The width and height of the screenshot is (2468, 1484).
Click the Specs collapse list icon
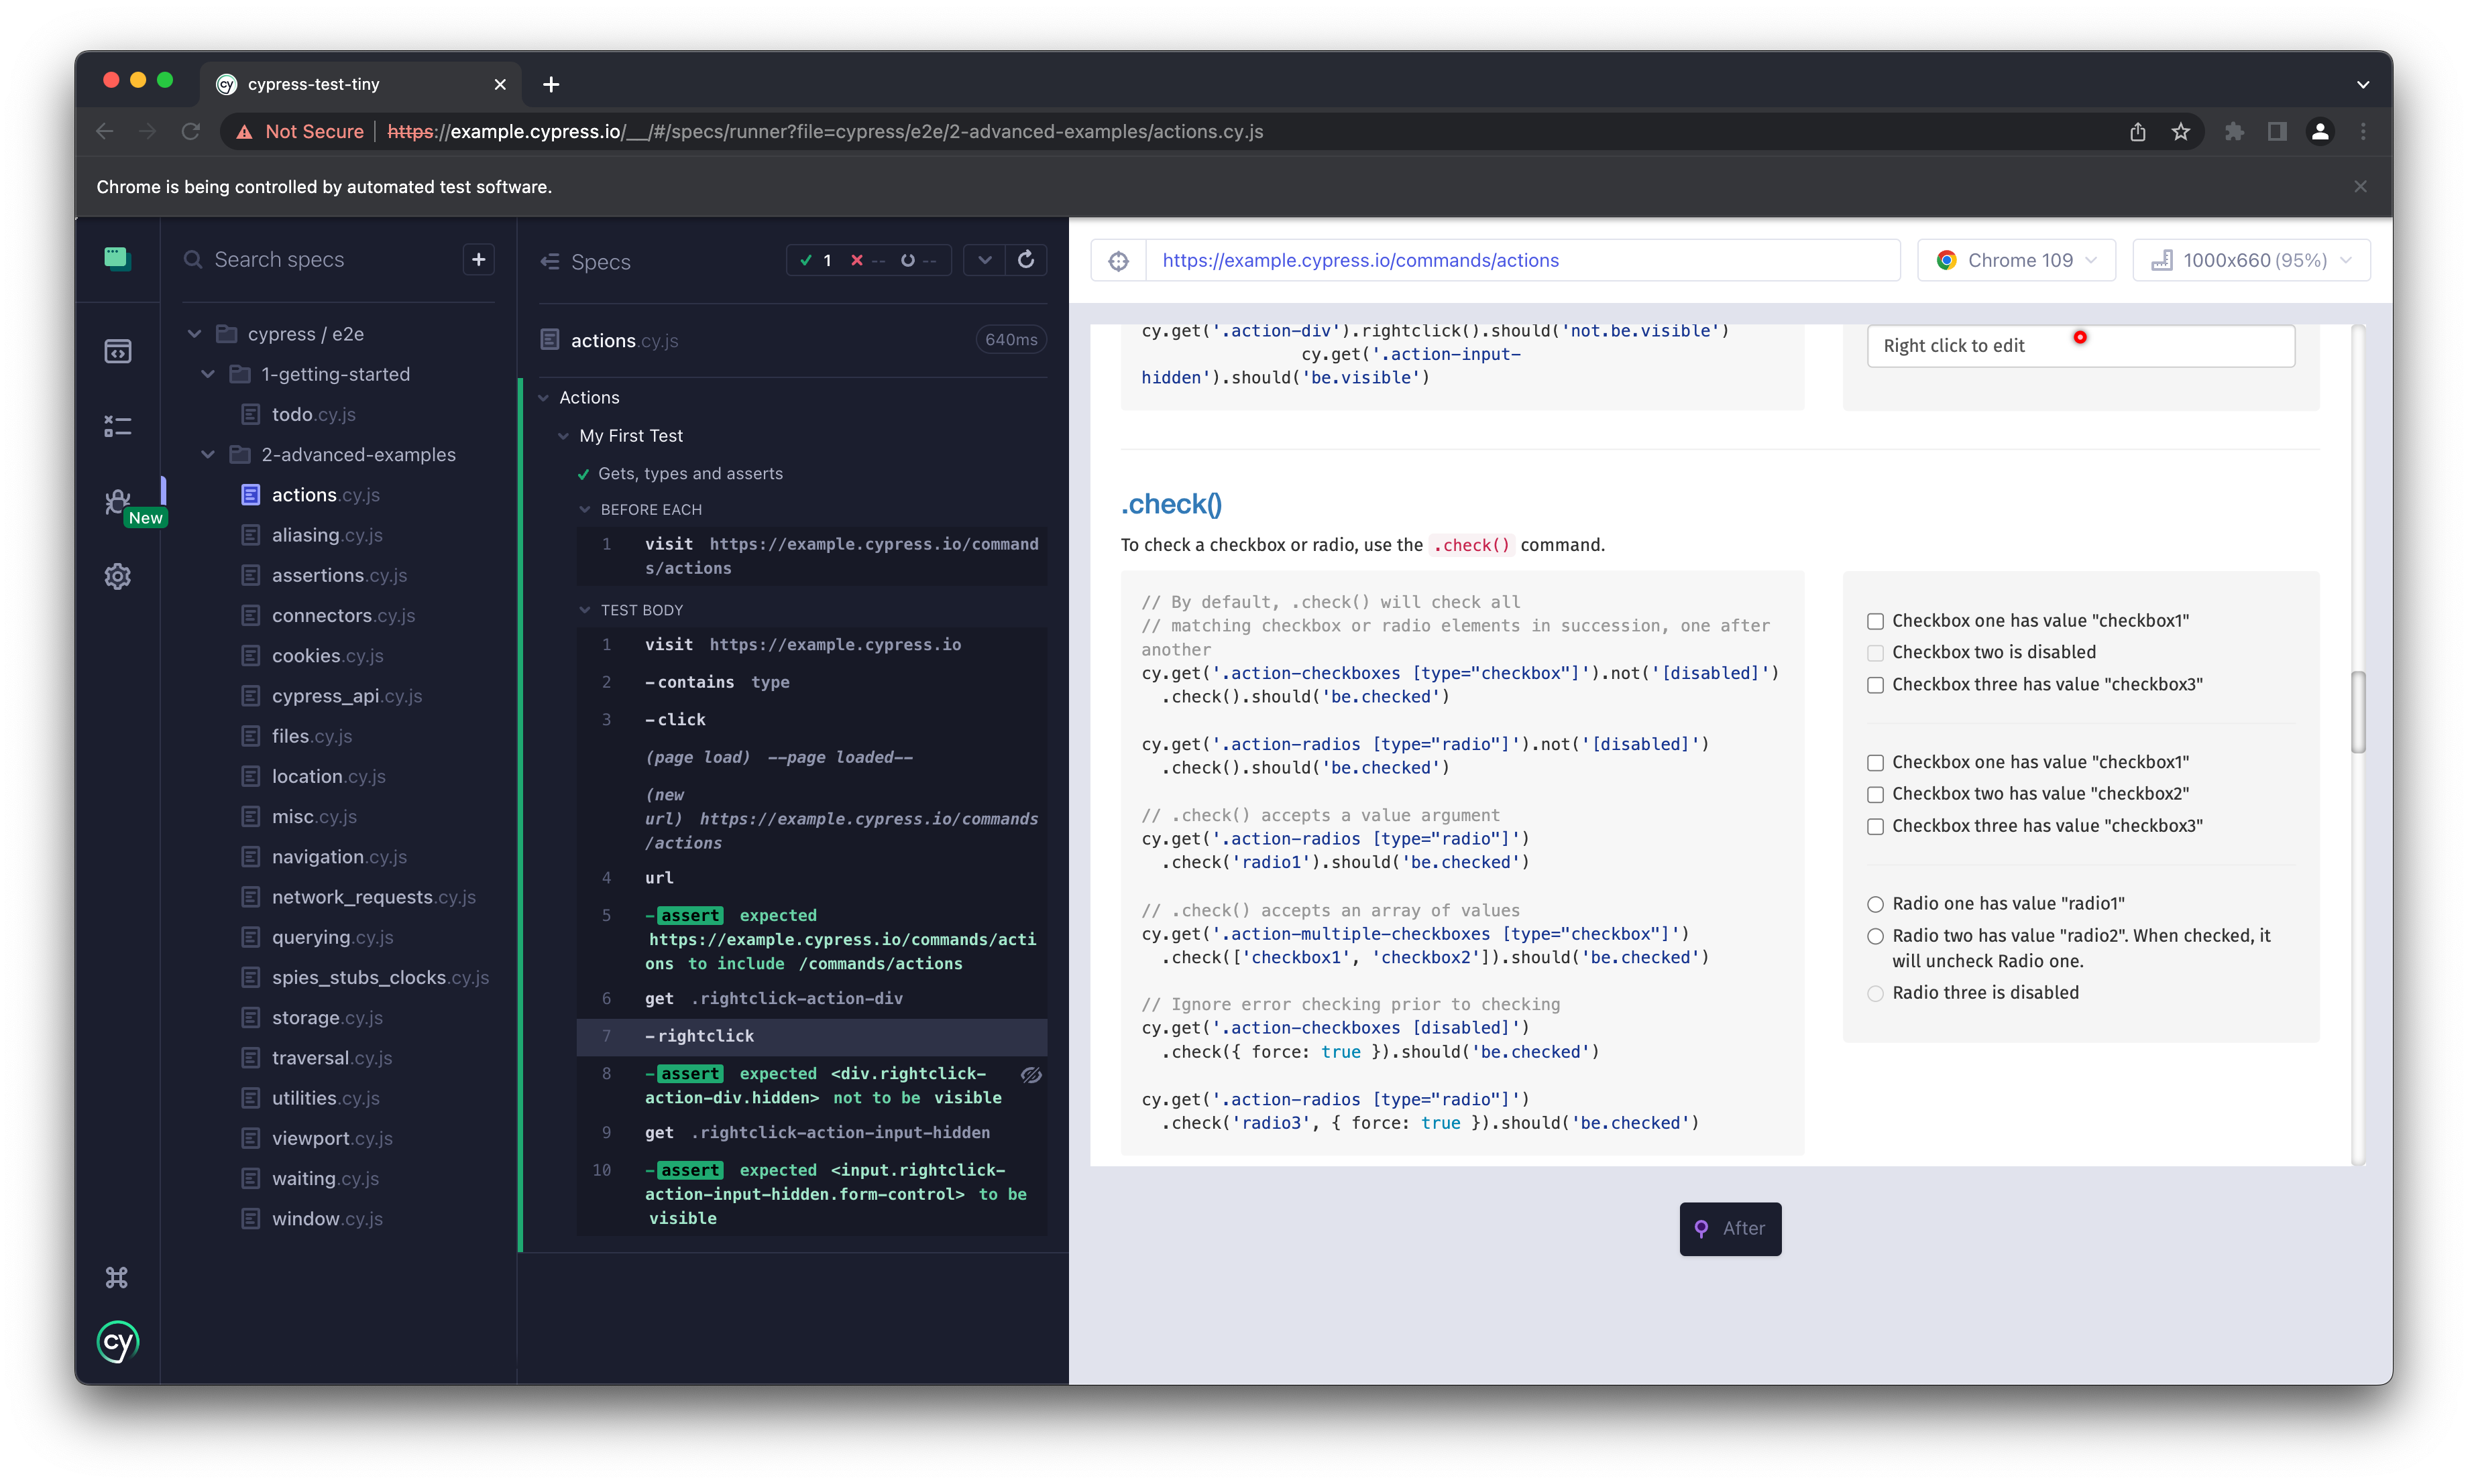click(549, 261)
